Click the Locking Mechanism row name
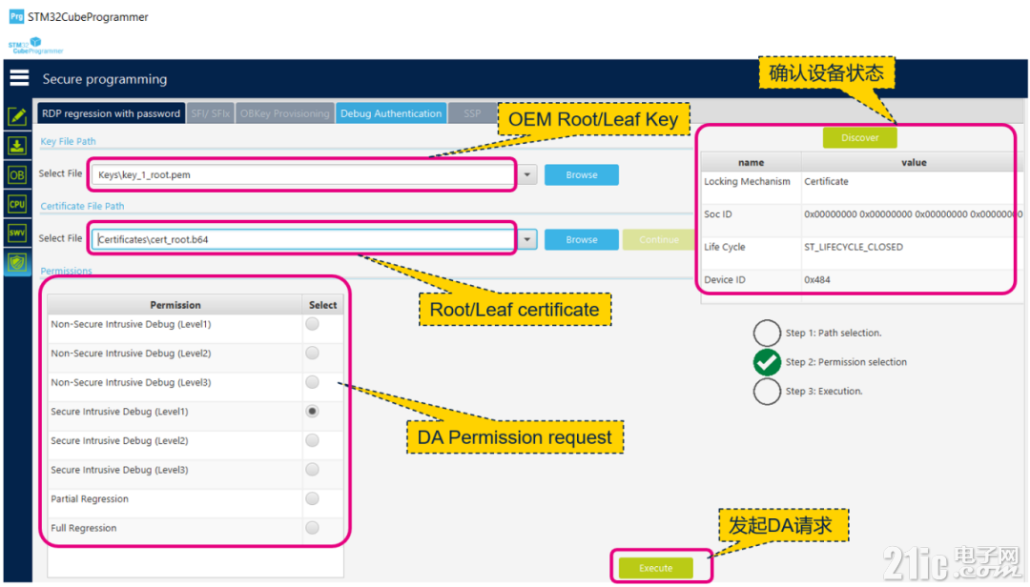The image size is (1030, 587). [x=747, y=181]
